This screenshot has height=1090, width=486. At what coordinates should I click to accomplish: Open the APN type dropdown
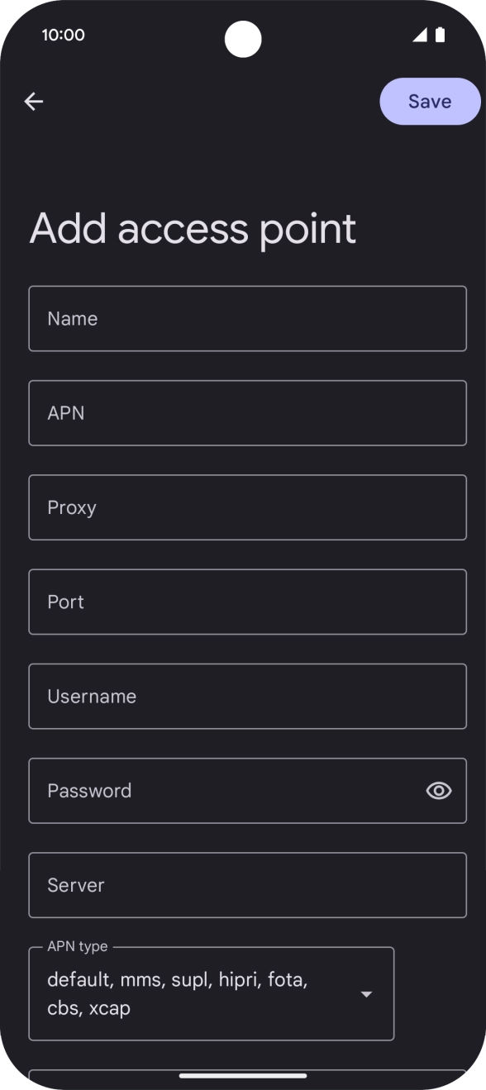pos(212,993)
